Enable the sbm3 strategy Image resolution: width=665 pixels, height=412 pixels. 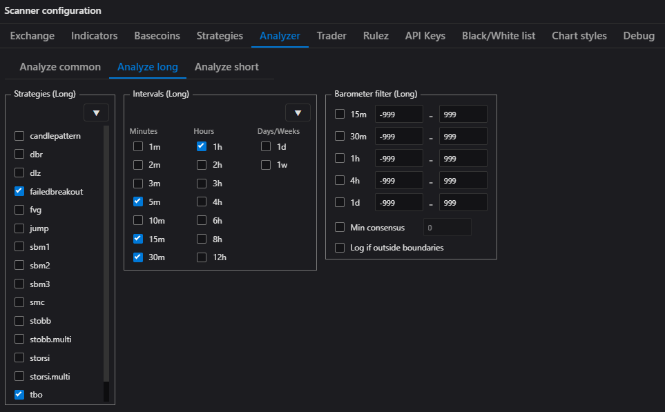(x=19, y=284)
